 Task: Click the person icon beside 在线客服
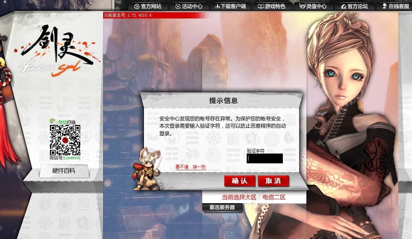(x=385, y=6)
